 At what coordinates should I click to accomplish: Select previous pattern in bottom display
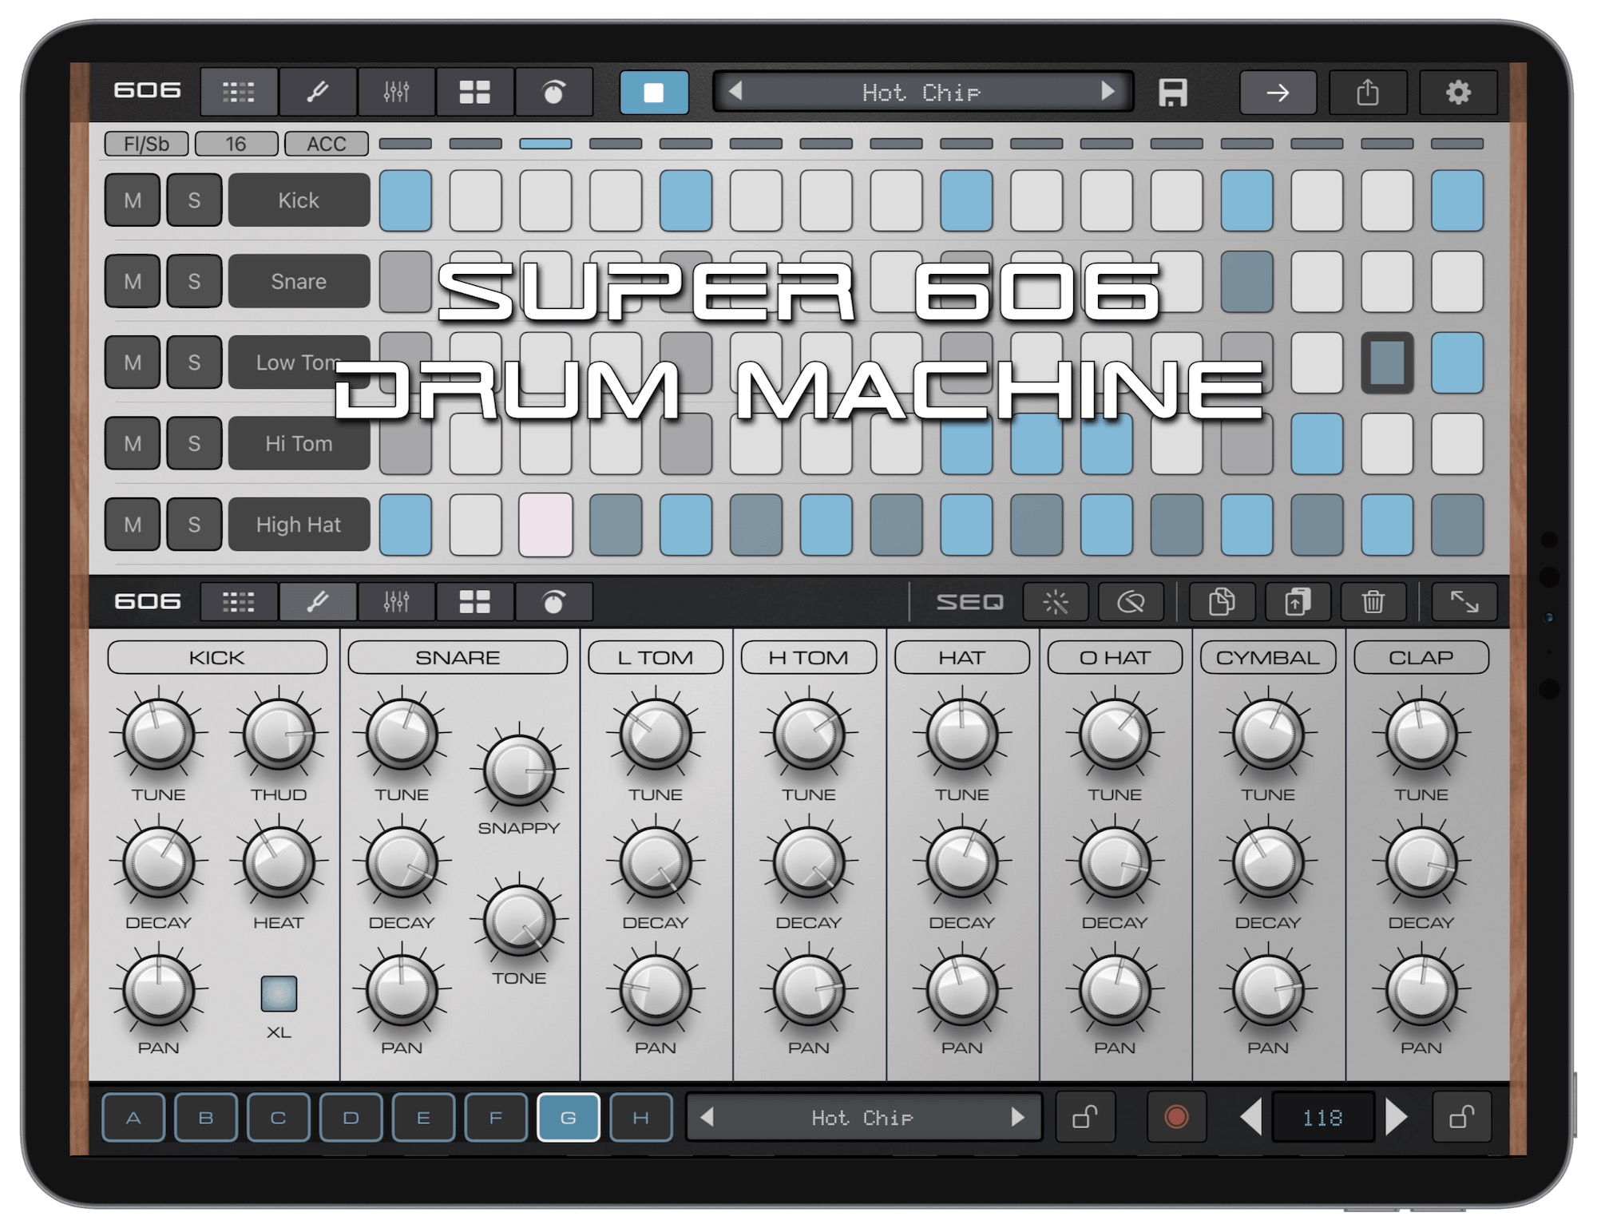coord(707,1117)
